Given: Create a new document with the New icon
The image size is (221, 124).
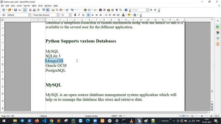Looking at the screenshot, I should (4, 10).
